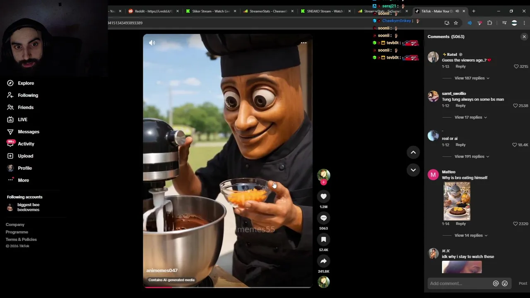Insert a mention with the @ icon

click(496, 284)
